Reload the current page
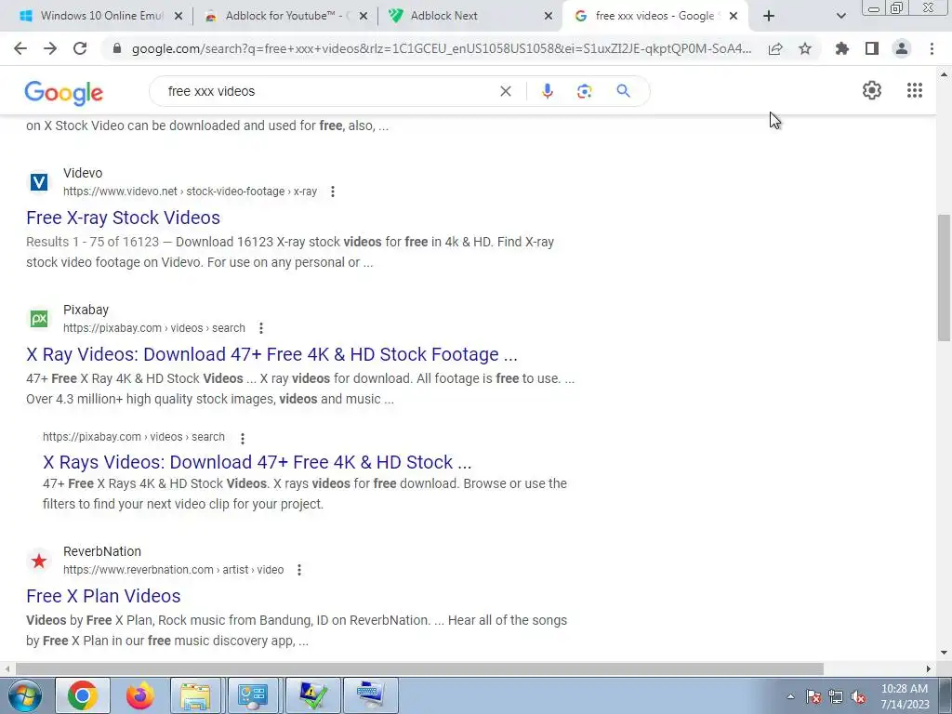The image size is (952, 714). pyautogui.click(x=80, y=48)
